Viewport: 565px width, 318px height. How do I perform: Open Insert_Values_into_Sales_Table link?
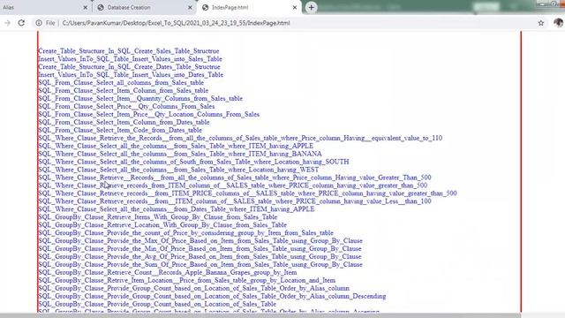pyautogui.click(x=130, y=59)
